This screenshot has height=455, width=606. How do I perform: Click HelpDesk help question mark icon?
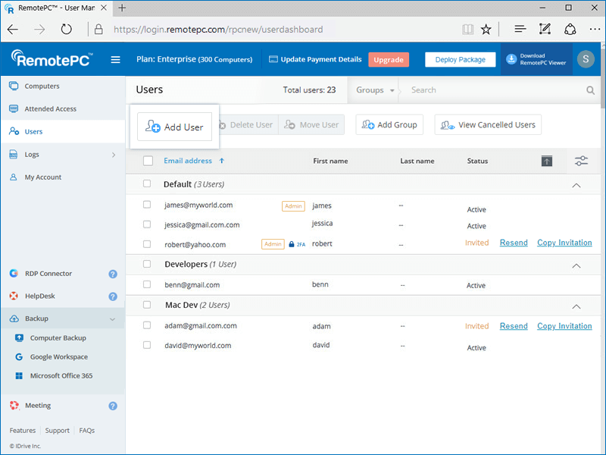pyautogui.click(x=113, y=297)
